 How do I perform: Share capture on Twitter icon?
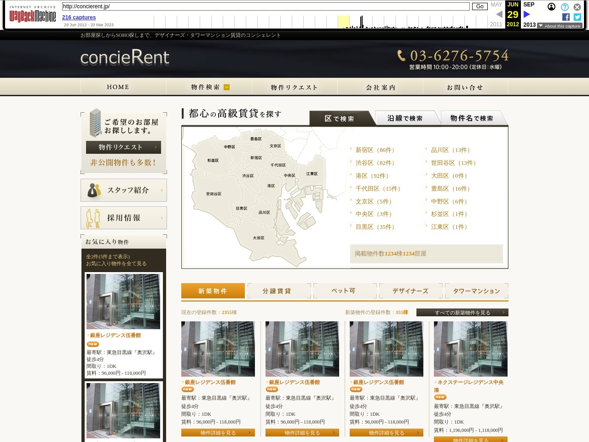point(577,17)
